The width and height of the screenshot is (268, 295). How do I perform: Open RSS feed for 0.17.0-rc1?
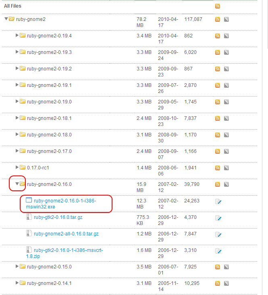[218, 168]
